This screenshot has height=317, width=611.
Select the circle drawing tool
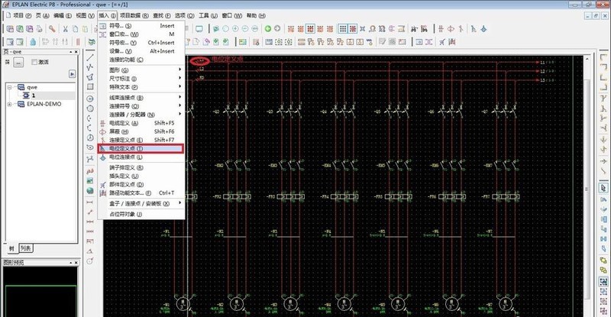click(x=90, y=99)
